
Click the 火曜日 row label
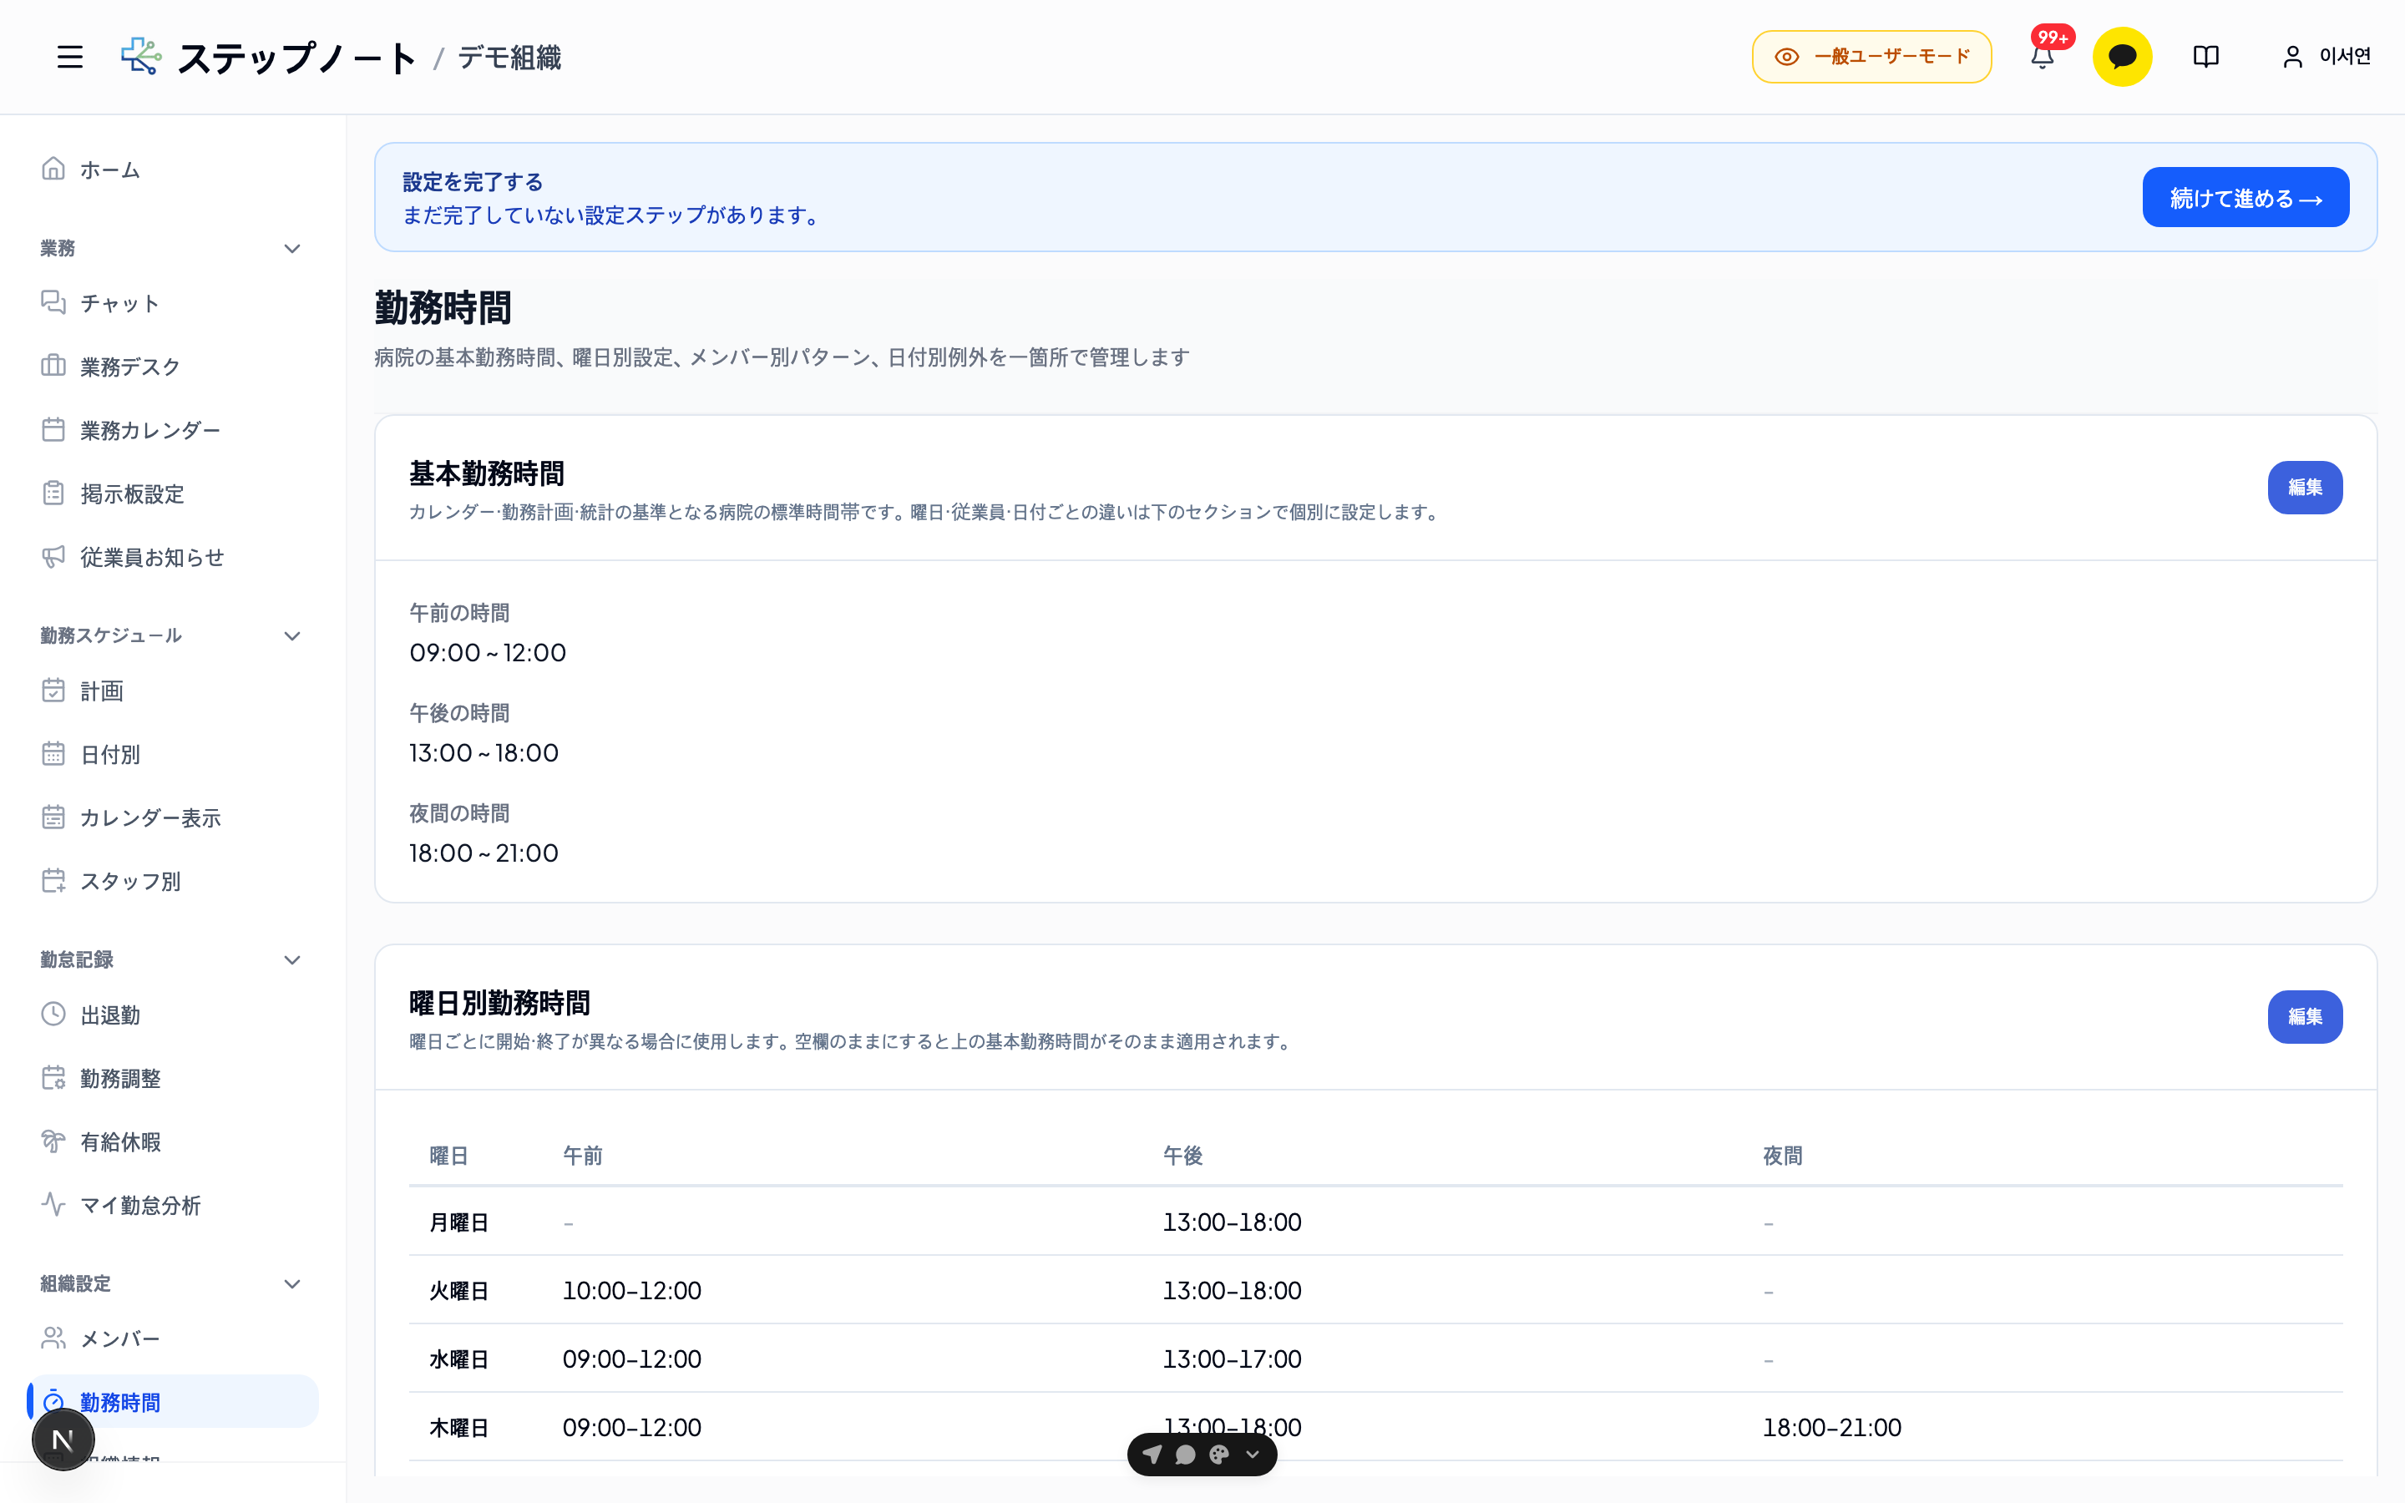click(x=459, y=1291)
